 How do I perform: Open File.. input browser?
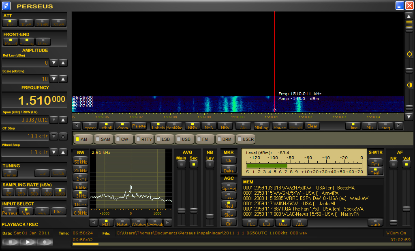[x=58, y=211]
